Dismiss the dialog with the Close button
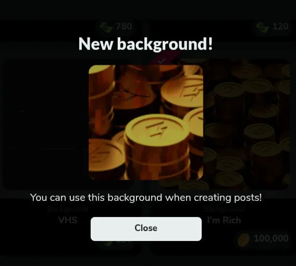This screenshot has height=266, width=296. (x=146, y=229)
